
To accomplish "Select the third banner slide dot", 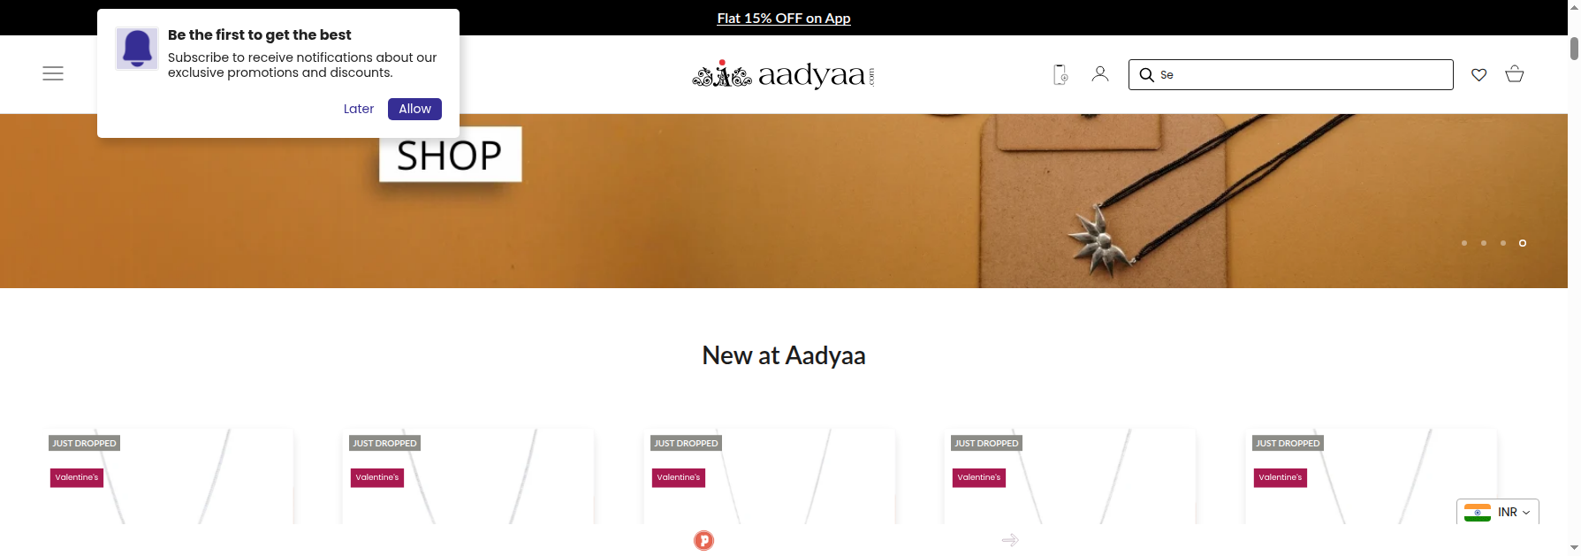I will pyautogui.click(x=1503, y=243).
